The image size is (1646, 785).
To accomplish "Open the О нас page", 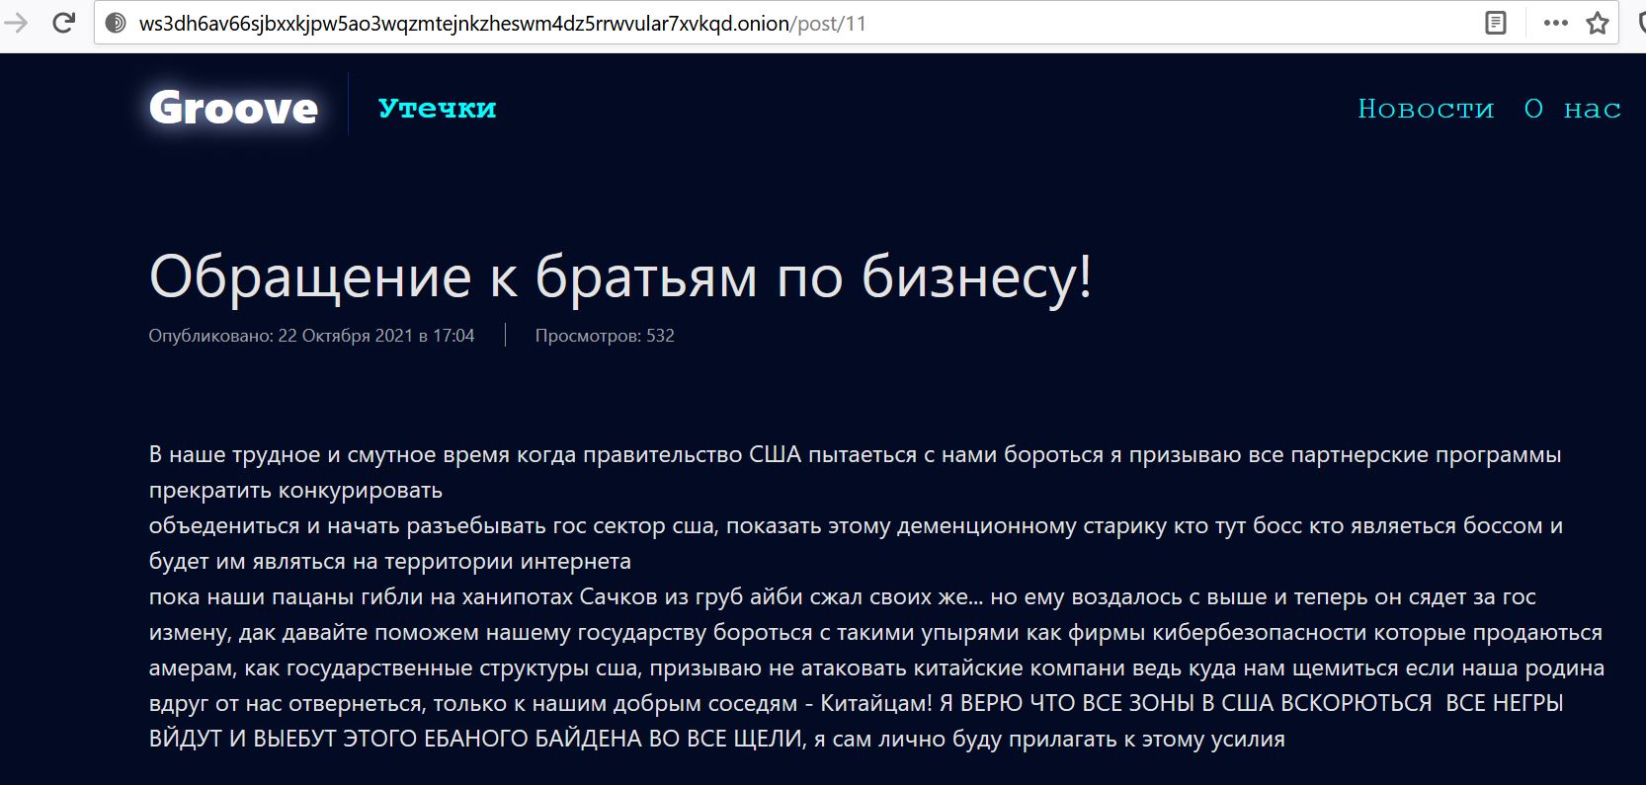I will click(1572, 108).
